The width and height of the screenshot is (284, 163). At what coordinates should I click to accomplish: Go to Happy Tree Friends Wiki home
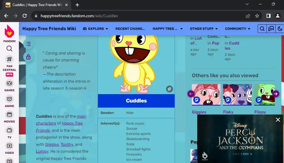tap(49, 29)
